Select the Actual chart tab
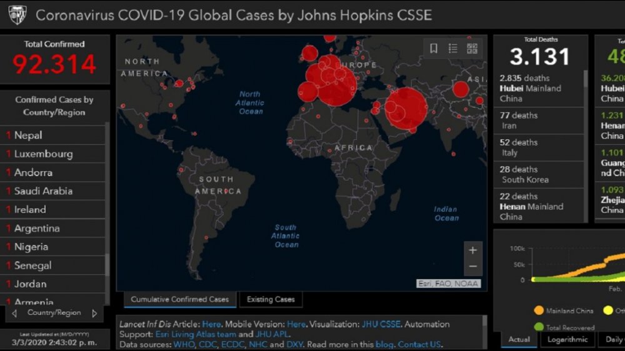Image resolution: width=625 pixels, height=351 pixels. tap(519, 340)
